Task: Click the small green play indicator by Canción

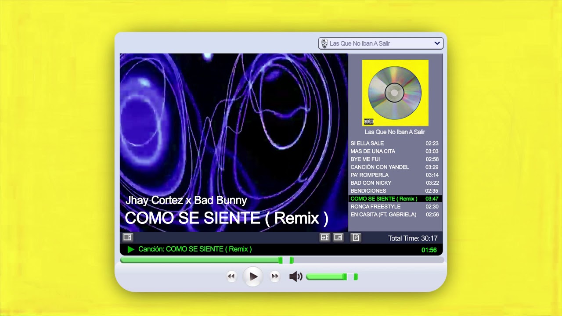Action: (x=130, y=249)
